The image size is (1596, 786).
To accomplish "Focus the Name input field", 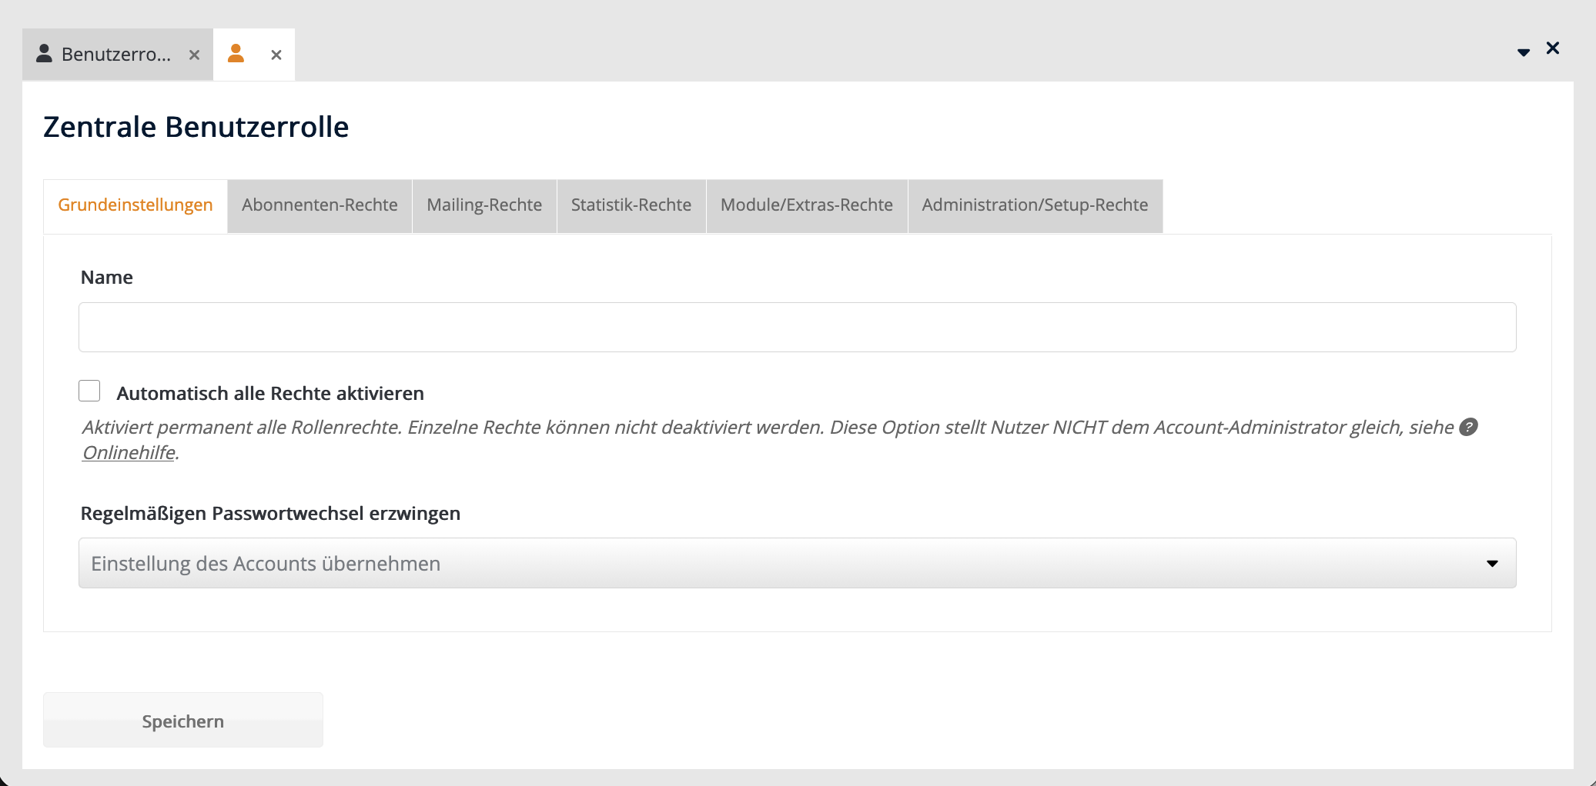I will [x=796, y=328].
